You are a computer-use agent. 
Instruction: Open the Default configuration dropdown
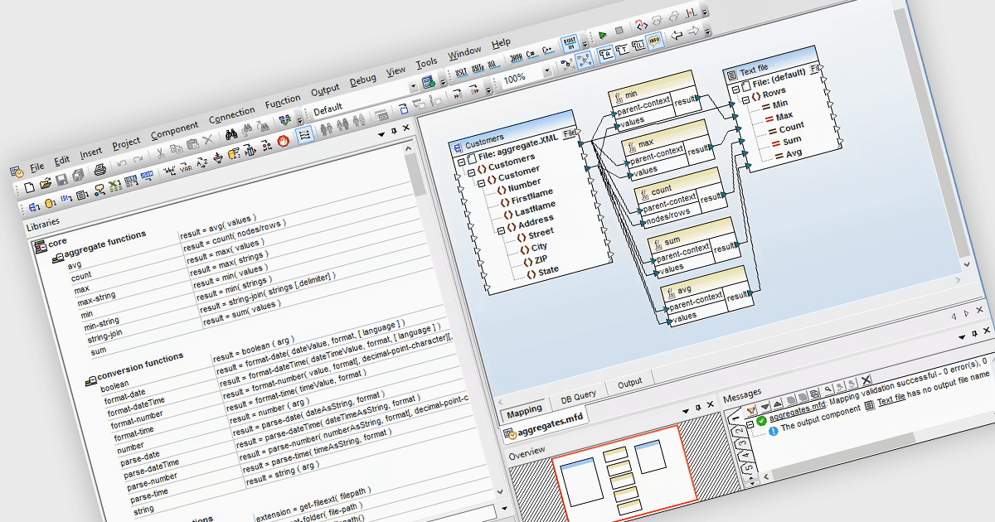[414, 87]
